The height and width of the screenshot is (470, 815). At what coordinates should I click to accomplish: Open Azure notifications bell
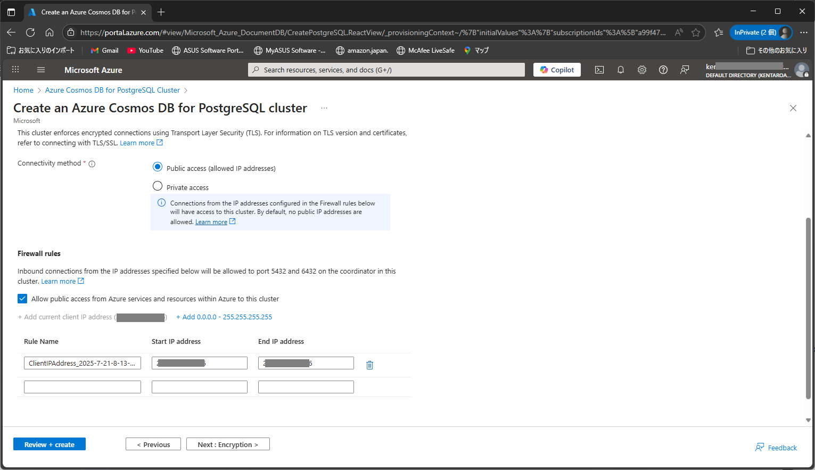click(x=621, y=70)
